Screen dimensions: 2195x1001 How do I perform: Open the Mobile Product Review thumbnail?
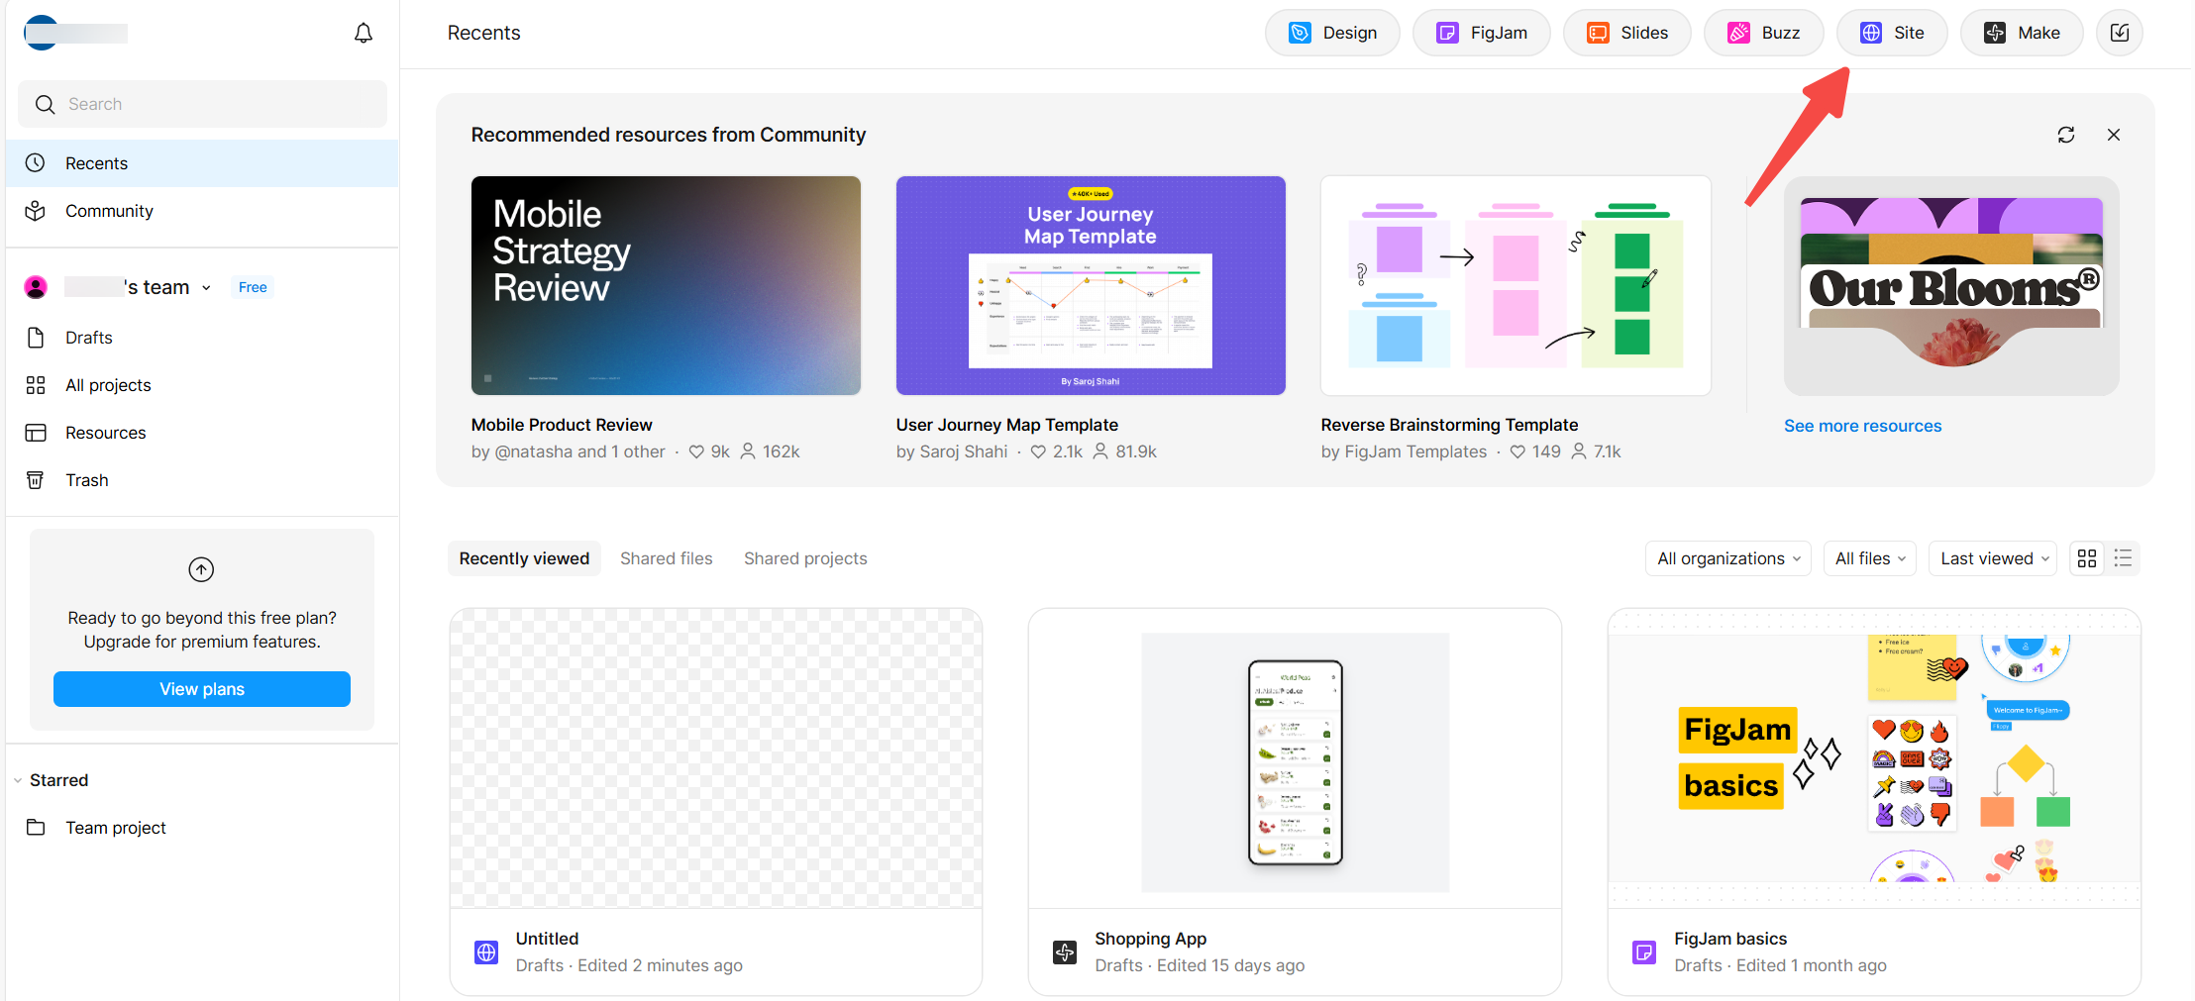click(666, 285)
